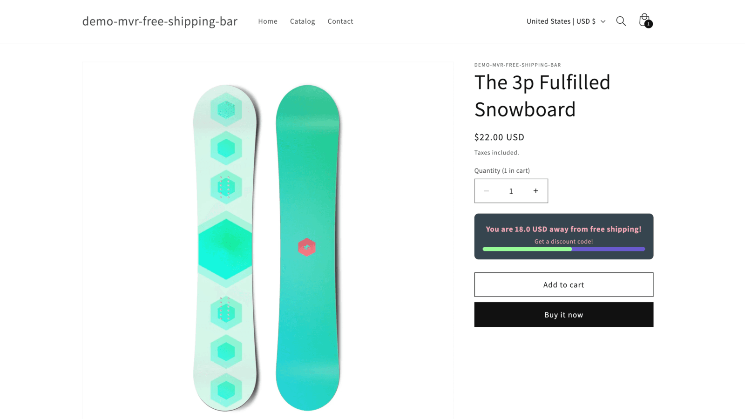Viewport: 745px width, 419px height.
Task: Click the red hexagon logo on the snowboard image
Action: click(x=307, y=247)
